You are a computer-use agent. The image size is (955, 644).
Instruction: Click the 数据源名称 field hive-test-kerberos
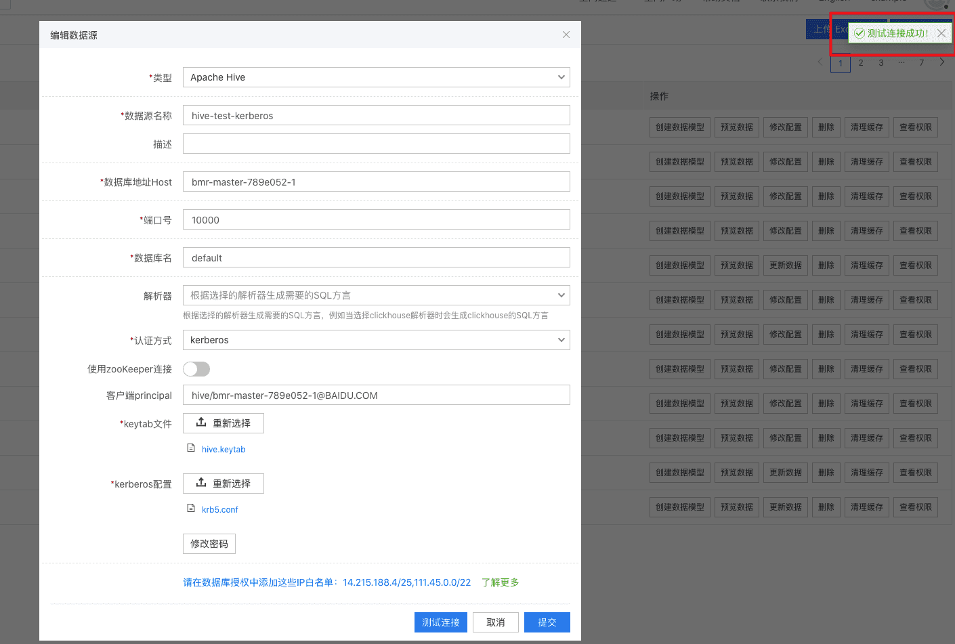(377, 115)
